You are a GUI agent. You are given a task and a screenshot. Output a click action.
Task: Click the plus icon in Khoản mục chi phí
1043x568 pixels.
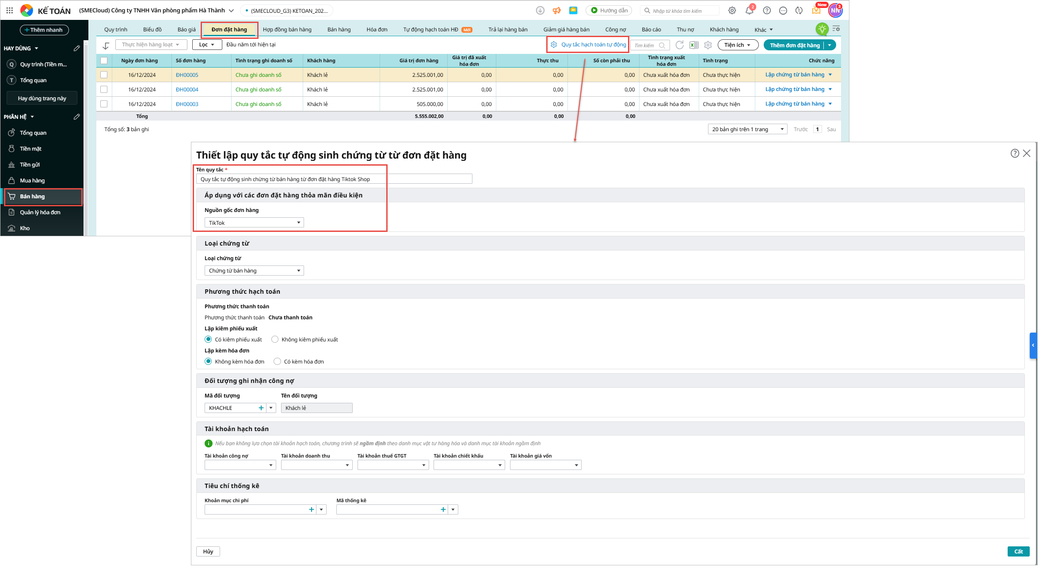point(312,510)
